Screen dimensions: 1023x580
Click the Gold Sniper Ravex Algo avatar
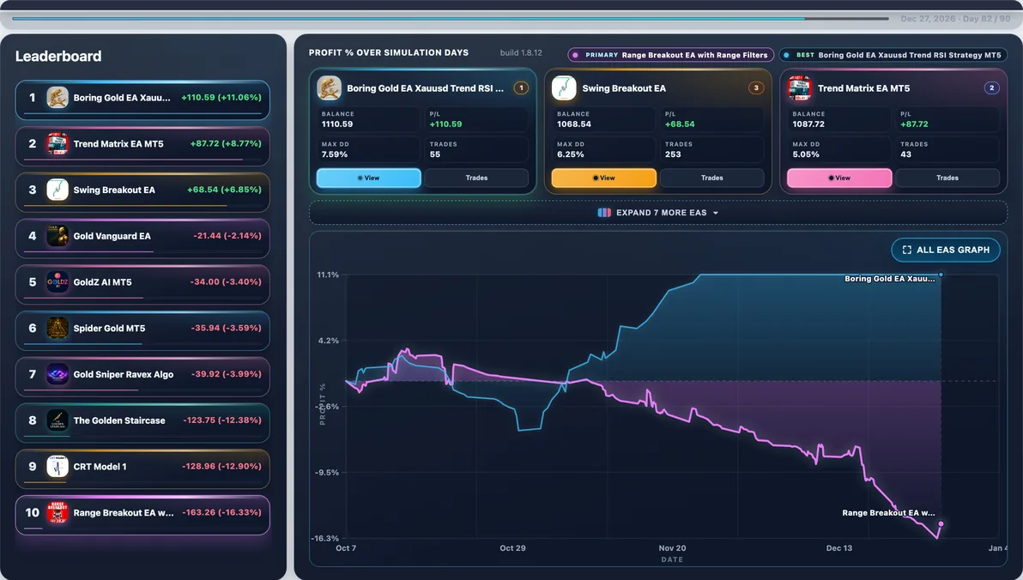(58, 374)
